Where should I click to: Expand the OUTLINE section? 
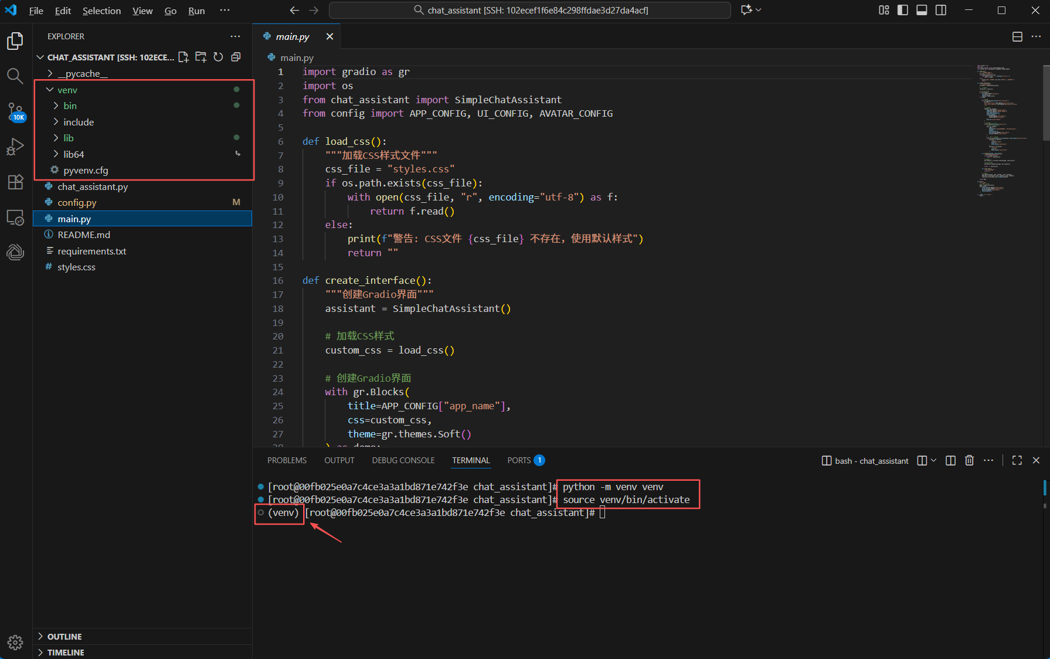(64, 637)
